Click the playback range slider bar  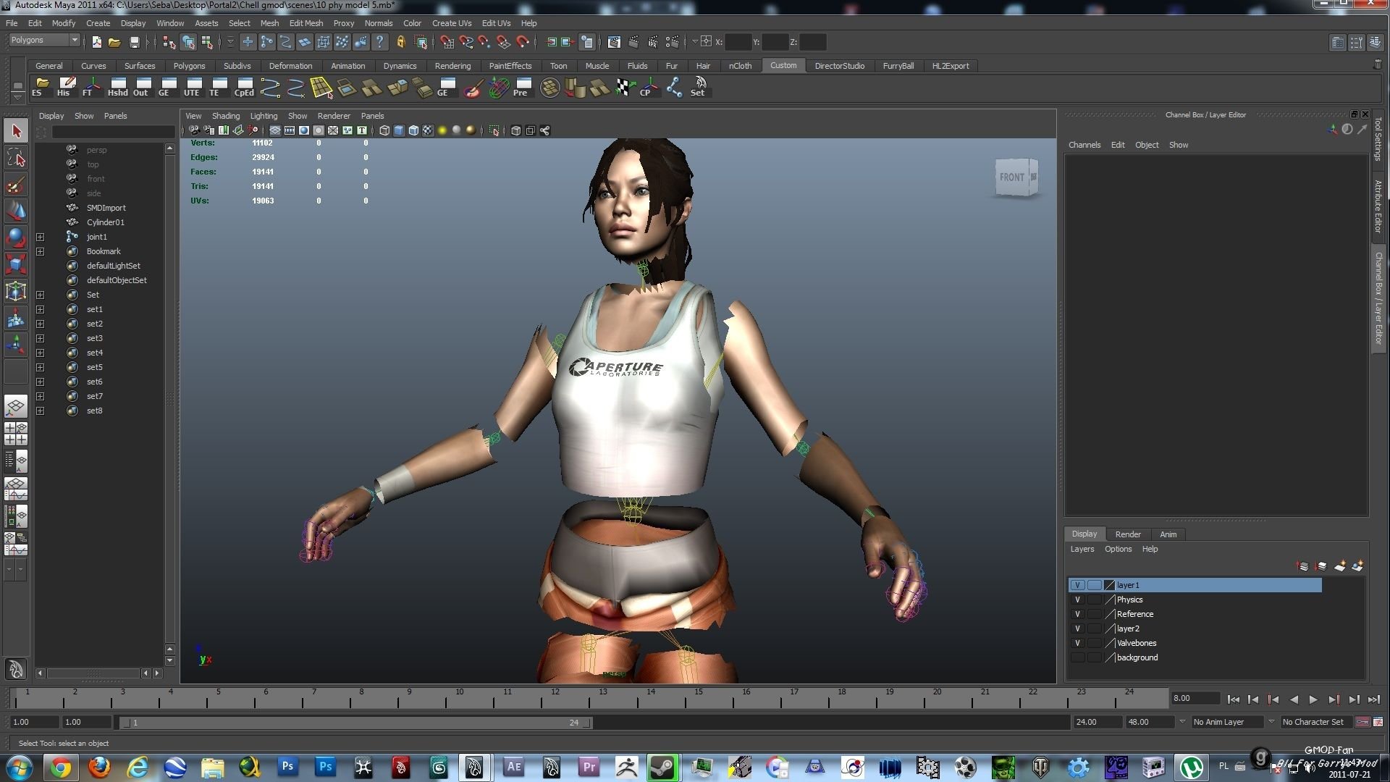click(355, 723)
